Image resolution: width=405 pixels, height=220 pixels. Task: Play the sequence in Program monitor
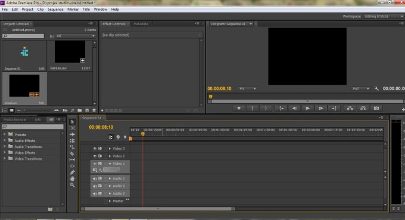tap(307, 109)
